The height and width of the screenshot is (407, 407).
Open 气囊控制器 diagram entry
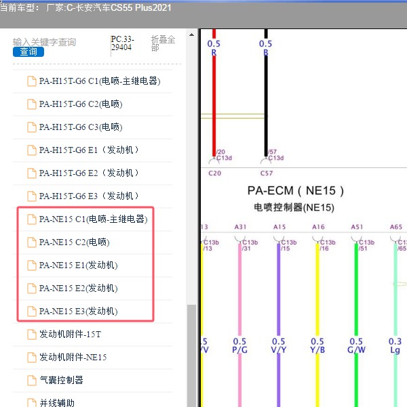[x=61, y=380]
